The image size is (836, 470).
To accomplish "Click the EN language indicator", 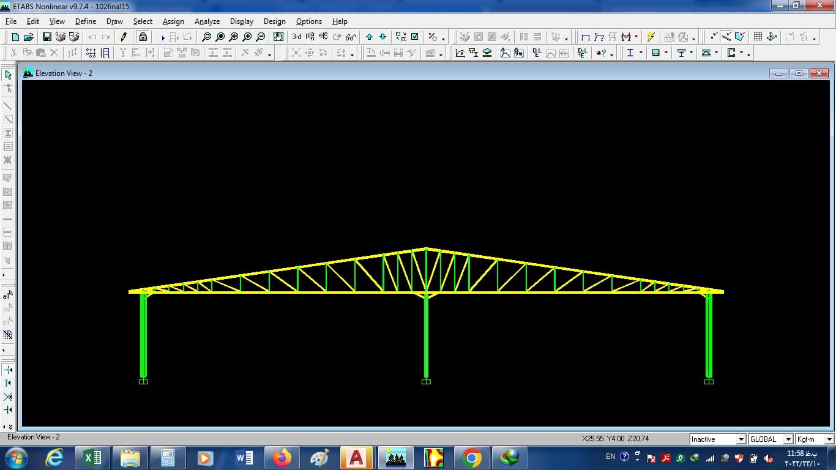I will (x=610, y=457).
